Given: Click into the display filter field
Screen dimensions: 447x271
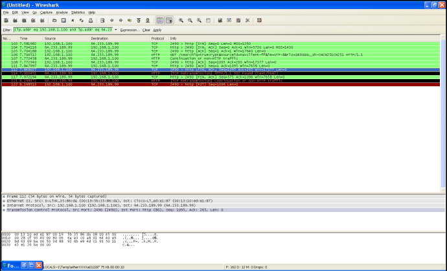Looking at the screenshot, I should pos(63,30).
